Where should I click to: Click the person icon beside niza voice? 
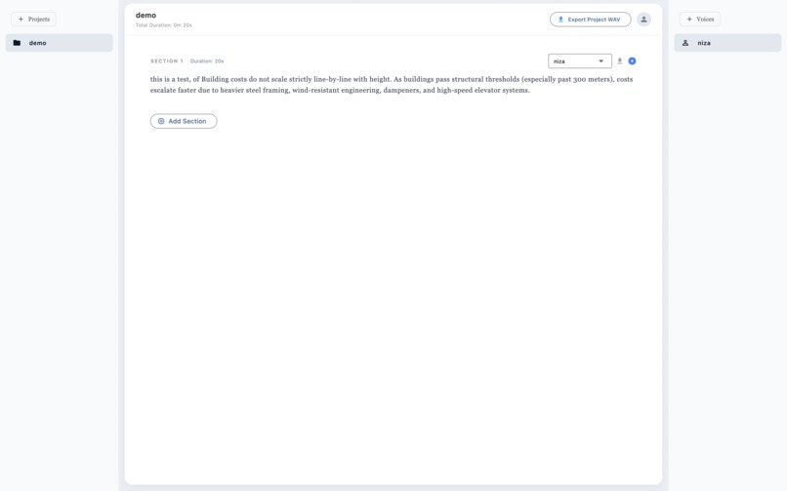[685, 43]
